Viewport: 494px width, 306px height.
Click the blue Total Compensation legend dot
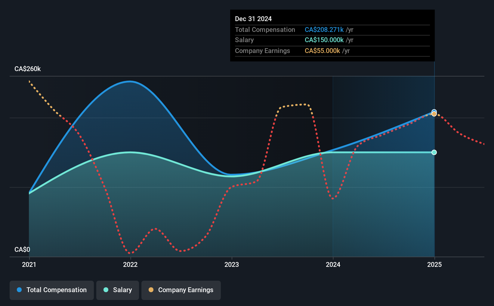19,290
